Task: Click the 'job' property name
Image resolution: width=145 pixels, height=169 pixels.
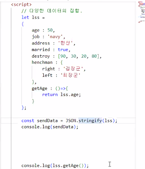Action: coord(36,36)
